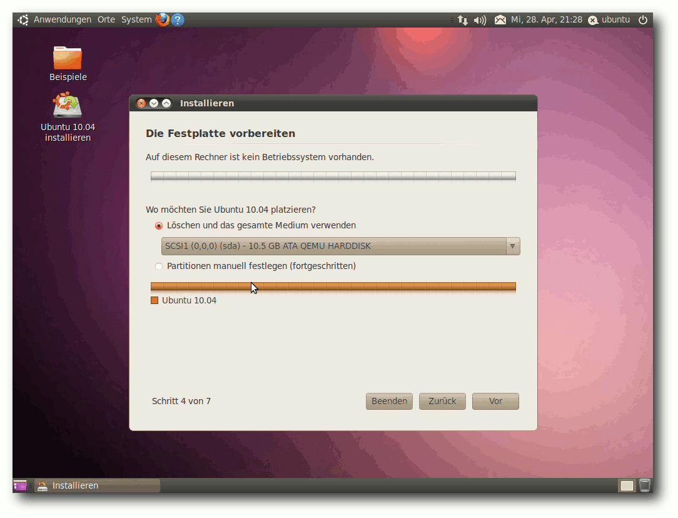Open the Anwendungen menu
This screenshot has width=678, height=518.
(x=63, y=20)
